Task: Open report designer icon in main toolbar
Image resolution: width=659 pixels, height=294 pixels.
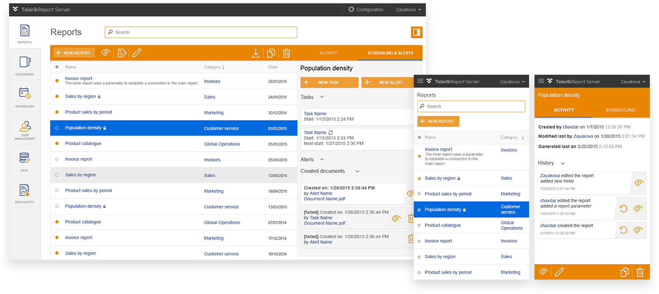Action: point(122,53)
